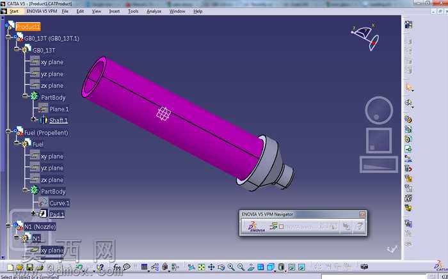The width and height of the screenshot is (448, 279).
Task: Select Curve.1 in the tree
Action: (60, 203)
